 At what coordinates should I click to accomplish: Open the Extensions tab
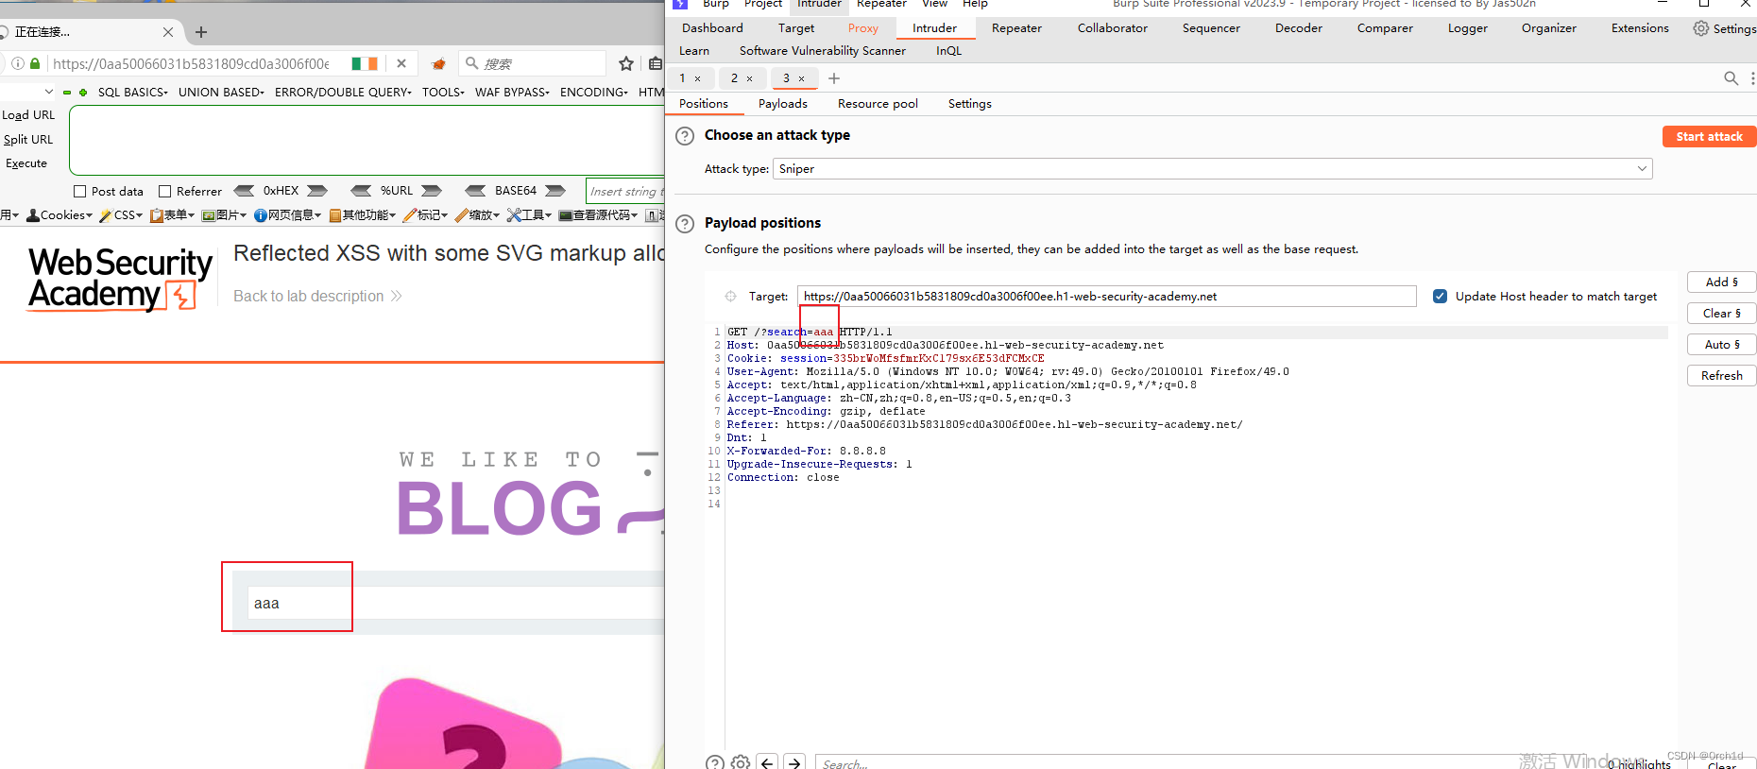[x=1640, y=28]
